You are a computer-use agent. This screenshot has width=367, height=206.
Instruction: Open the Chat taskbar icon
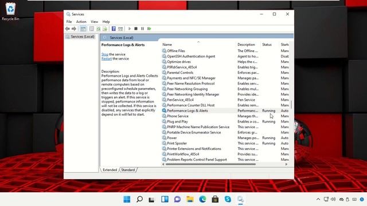tap(177, 199)
